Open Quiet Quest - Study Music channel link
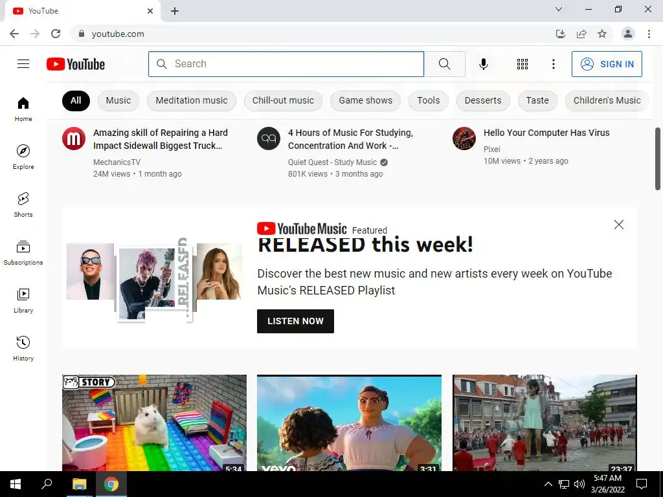 [x=332, y=162]
